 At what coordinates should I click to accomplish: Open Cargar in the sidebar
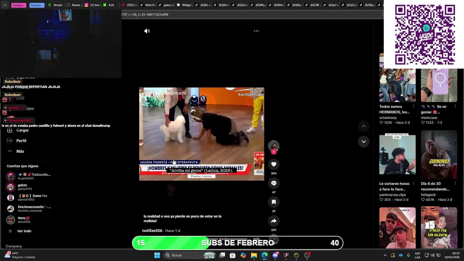pyautogui.click(x=18, y=130)
